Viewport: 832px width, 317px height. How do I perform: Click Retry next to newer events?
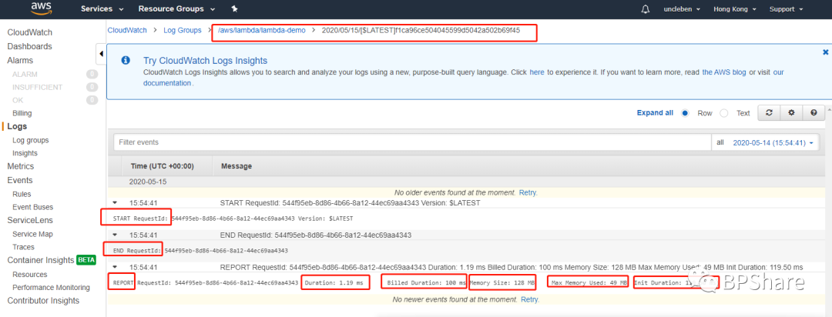[529, 299]
